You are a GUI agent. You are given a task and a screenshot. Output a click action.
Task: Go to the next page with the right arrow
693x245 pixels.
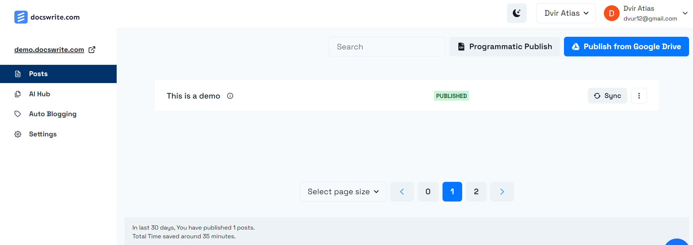click(502, 192)
